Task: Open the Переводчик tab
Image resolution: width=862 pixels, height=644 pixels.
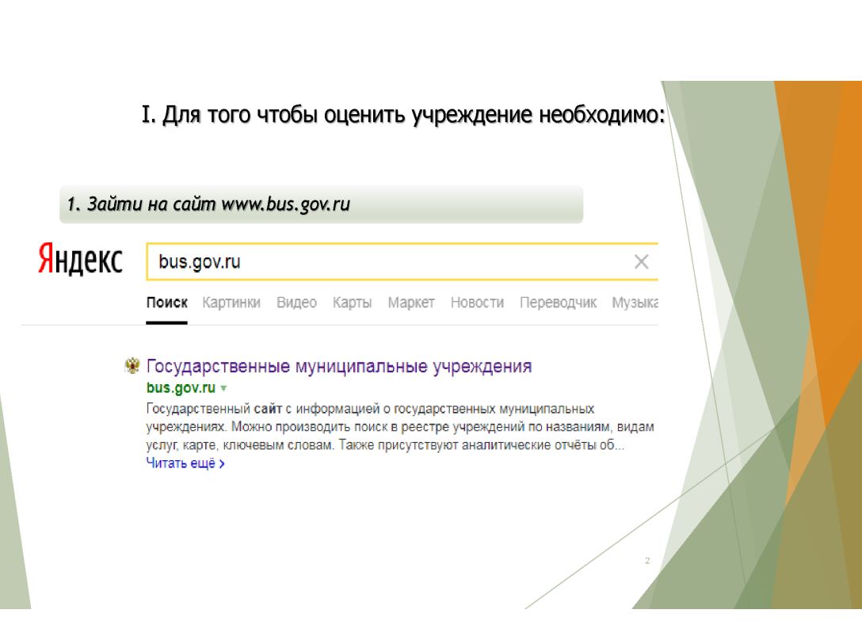Action: click(558, 303)
